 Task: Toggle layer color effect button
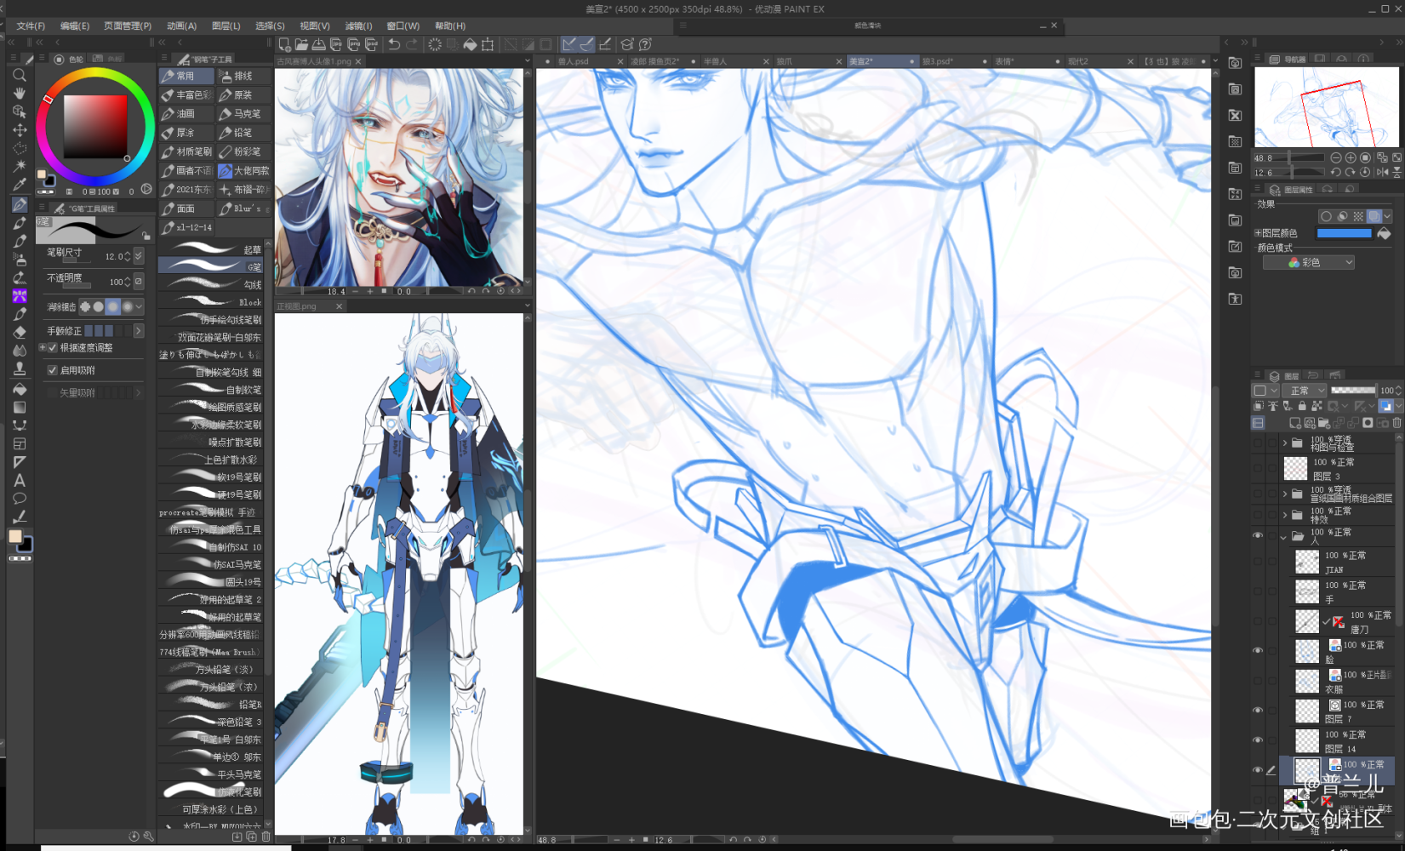coord(1374,216)
